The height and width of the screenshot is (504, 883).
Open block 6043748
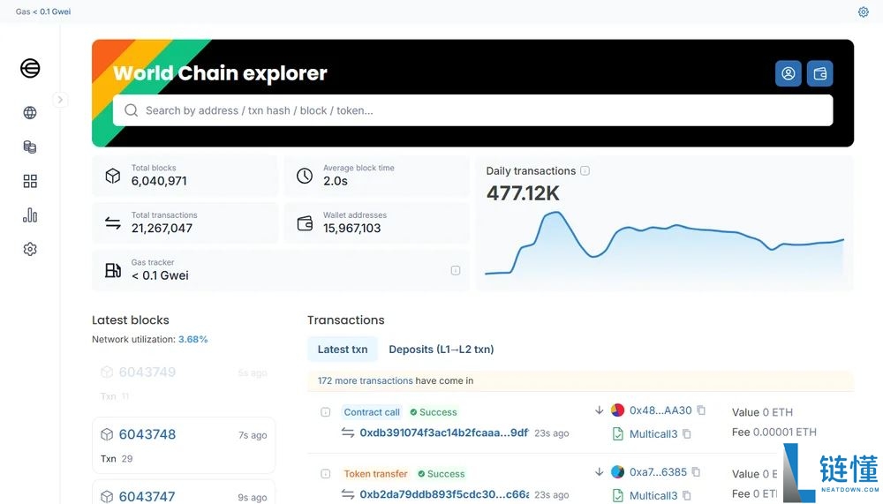pos(147,434)
